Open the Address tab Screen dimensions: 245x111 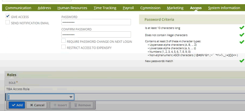click(x=44, y=8)
